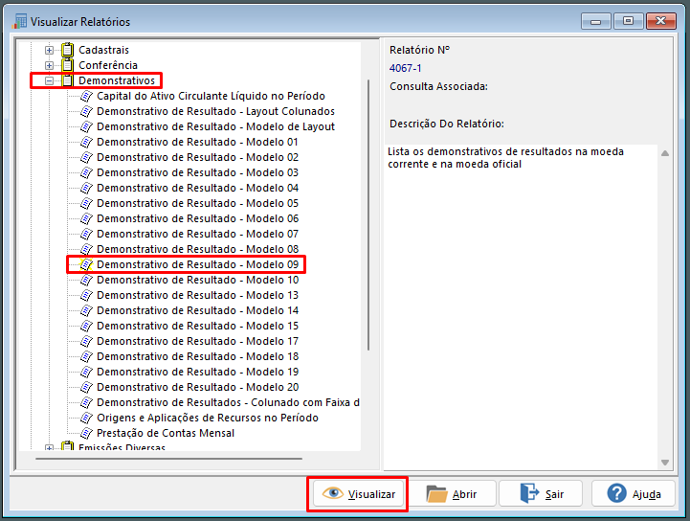This screenshot has width=690, height=521.
Task: Select Demonstrativo de Resultado - Layout Colunados
Action: pyautogui.click(x=215, y=111)
